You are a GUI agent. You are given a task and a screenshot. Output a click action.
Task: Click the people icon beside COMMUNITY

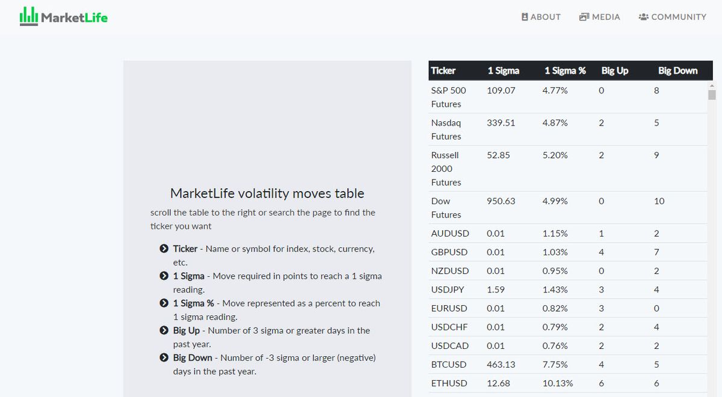[x=643, y=17]
